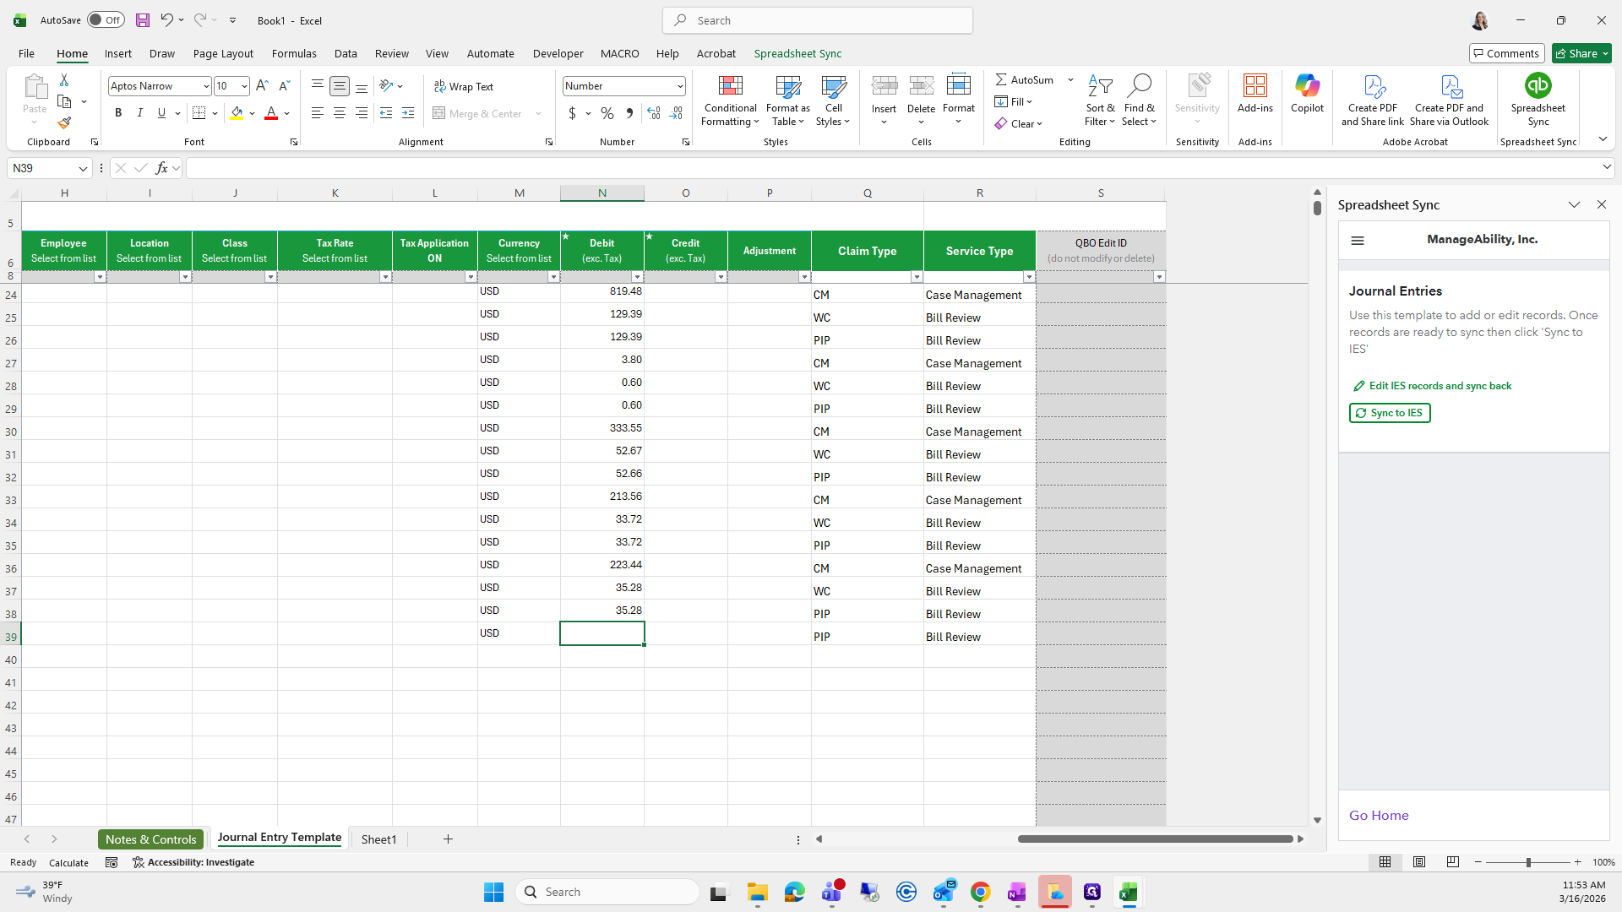The image size is (1622, 912).
Task: Click the Name Box showing N39
Action: click(x=42, y=168)
